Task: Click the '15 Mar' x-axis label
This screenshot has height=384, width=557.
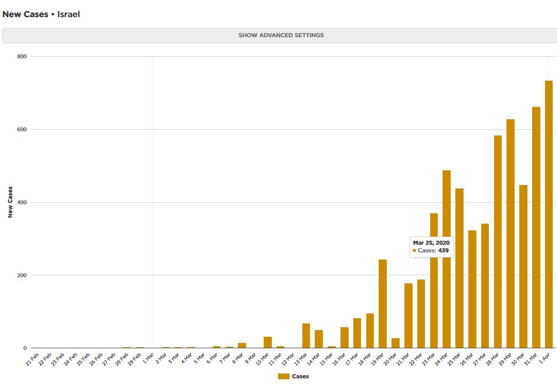Action: point(326,360)
